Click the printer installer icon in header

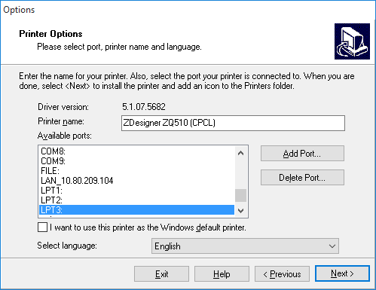[352, 41]
